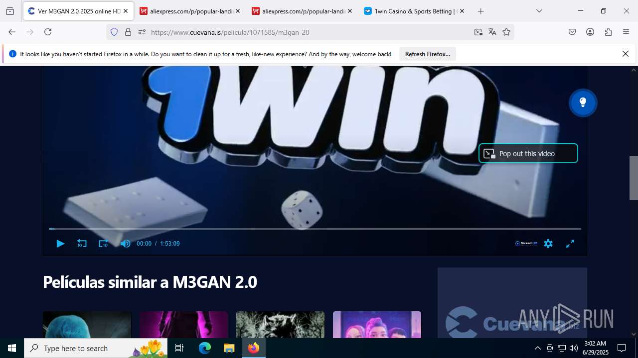Click Windows taskbar search box
This screenshot has height=358, width=638.
(x=96, y=348)
